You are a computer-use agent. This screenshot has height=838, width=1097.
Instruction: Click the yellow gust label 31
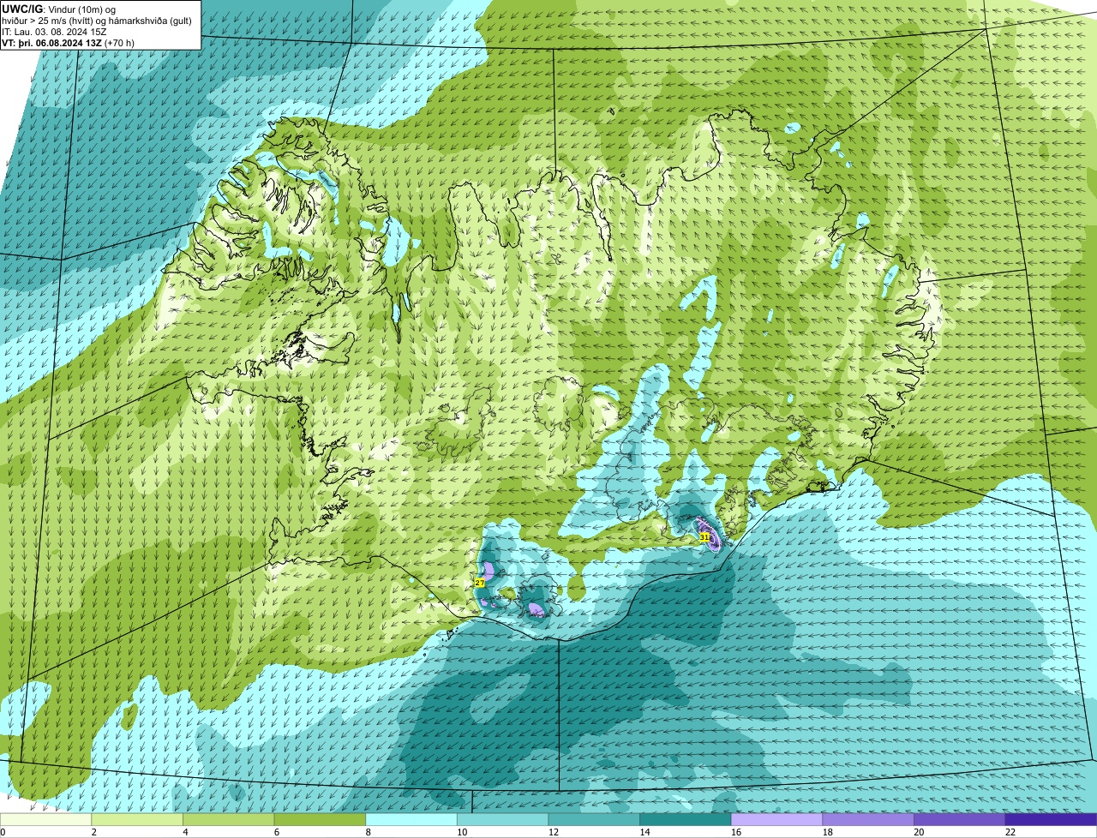[704, 536]
